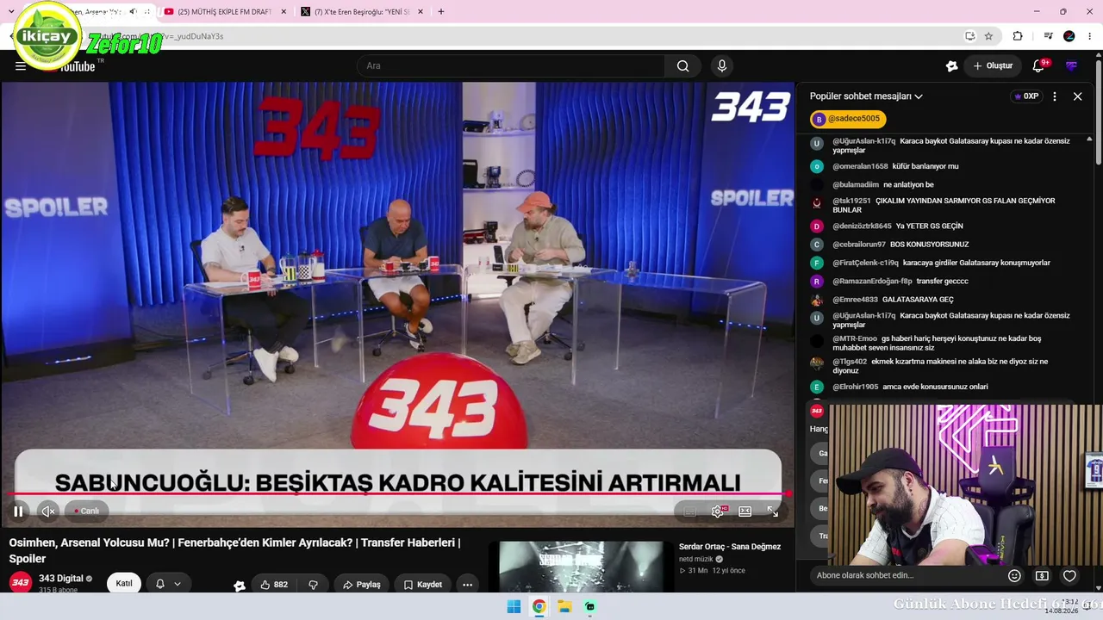Pause the live video
This screenshot has width=1103, height=620.
(x=18, y=512)
